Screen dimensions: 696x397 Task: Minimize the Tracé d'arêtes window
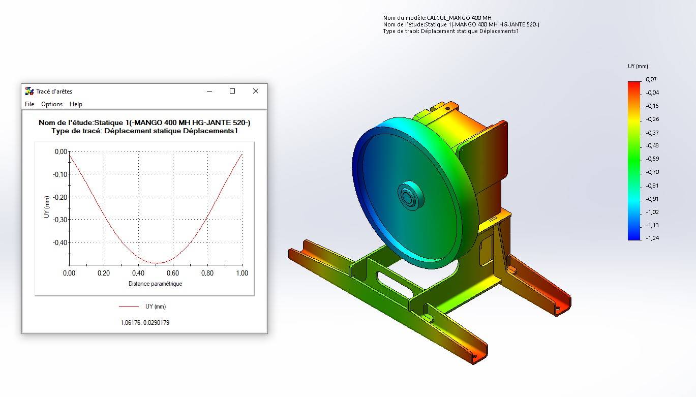click(209, 91)
